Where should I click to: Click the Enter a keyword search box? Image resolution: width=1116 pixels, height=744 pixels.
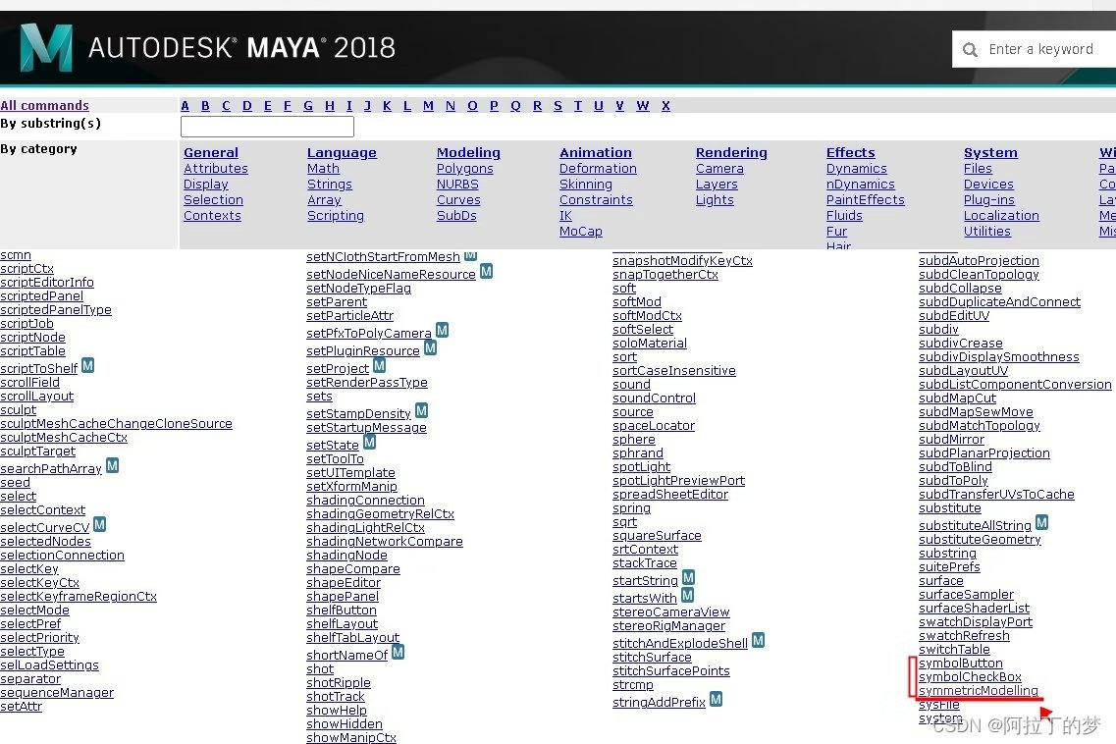[x=1040, y=48]
